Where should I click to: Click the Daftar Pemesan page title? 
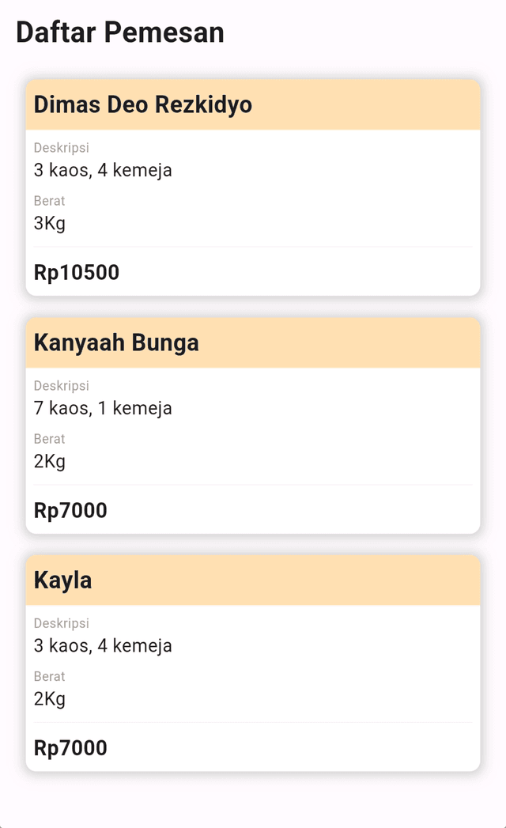120,32
